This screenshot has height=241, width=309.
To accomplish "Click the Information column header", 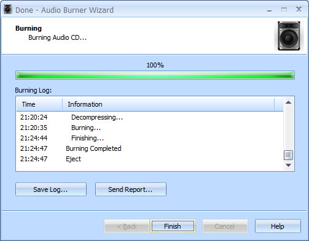I will (168, 104).
